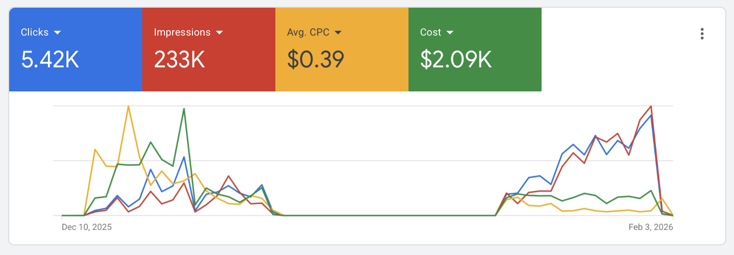The image size is (734, 255).
Task: Toggle the yellow Avg. CPC card via $0.39
Action: 315,60
